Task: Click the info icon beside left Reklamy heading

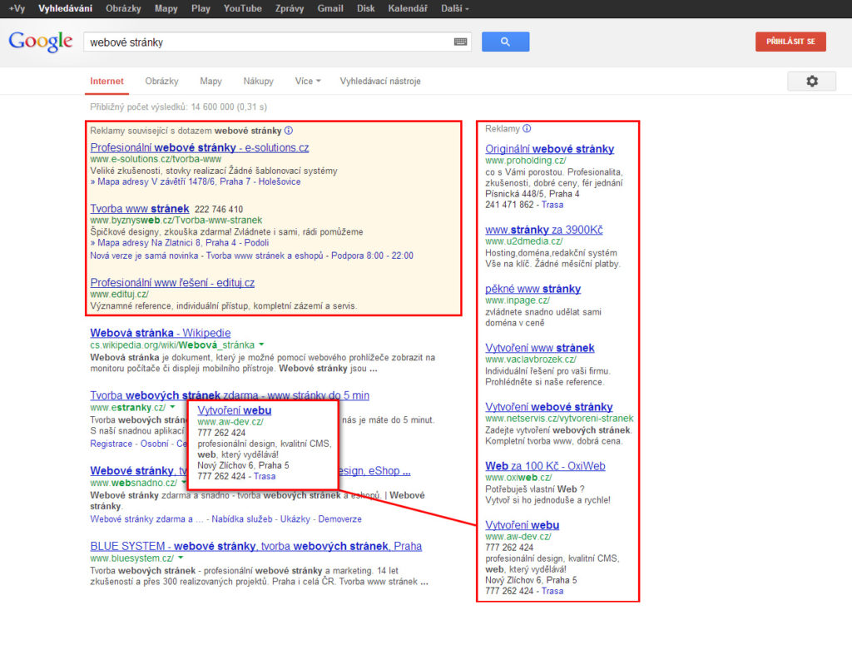Action: point(289,131)
